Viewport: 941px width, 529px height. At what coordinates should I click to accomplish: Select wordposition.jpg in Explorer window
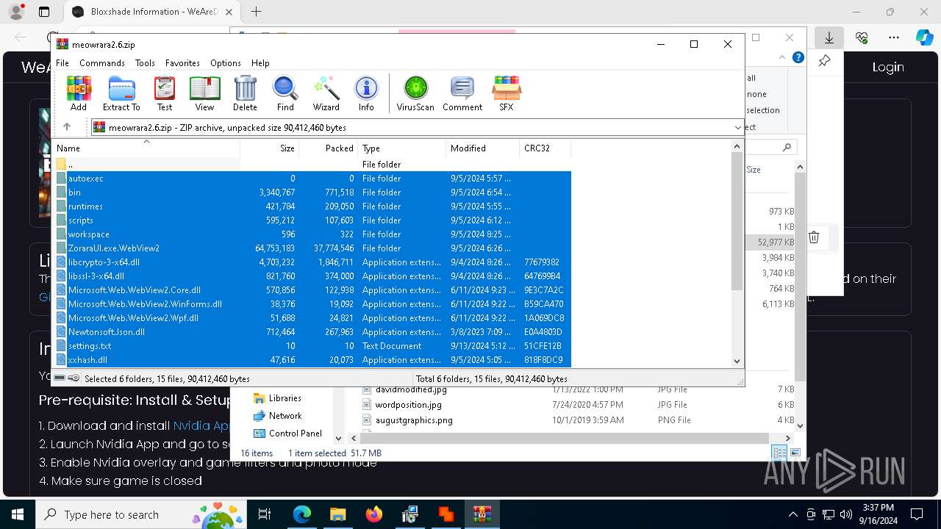coord(408,405)
